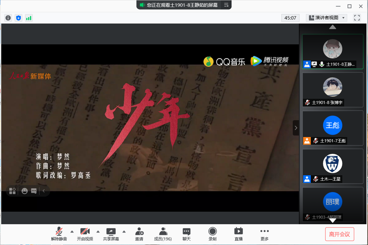Unmute microphone with 解除静音
The image size is (368, 245).
[59, 234]
